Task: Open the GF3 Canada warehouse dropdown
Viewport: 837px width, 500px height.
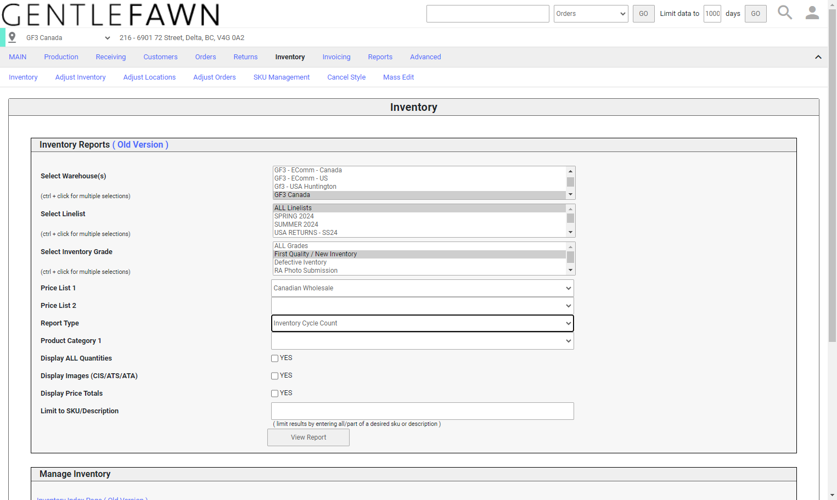Action: 68,38
